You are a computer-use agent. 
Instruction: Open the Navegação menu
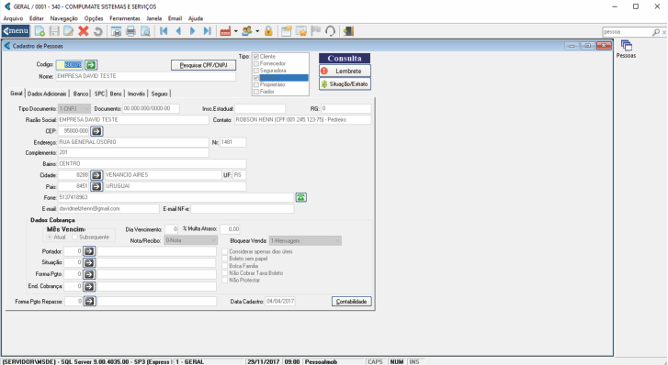tap(64, 18)
